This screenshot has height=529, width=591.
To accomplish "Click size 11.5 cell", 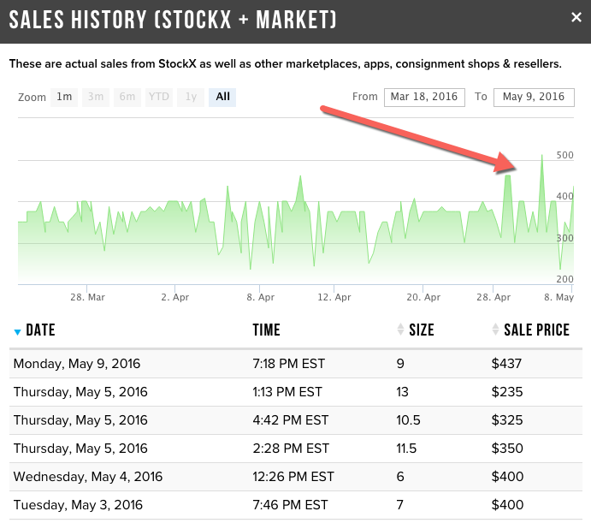I will click(406, 449).
